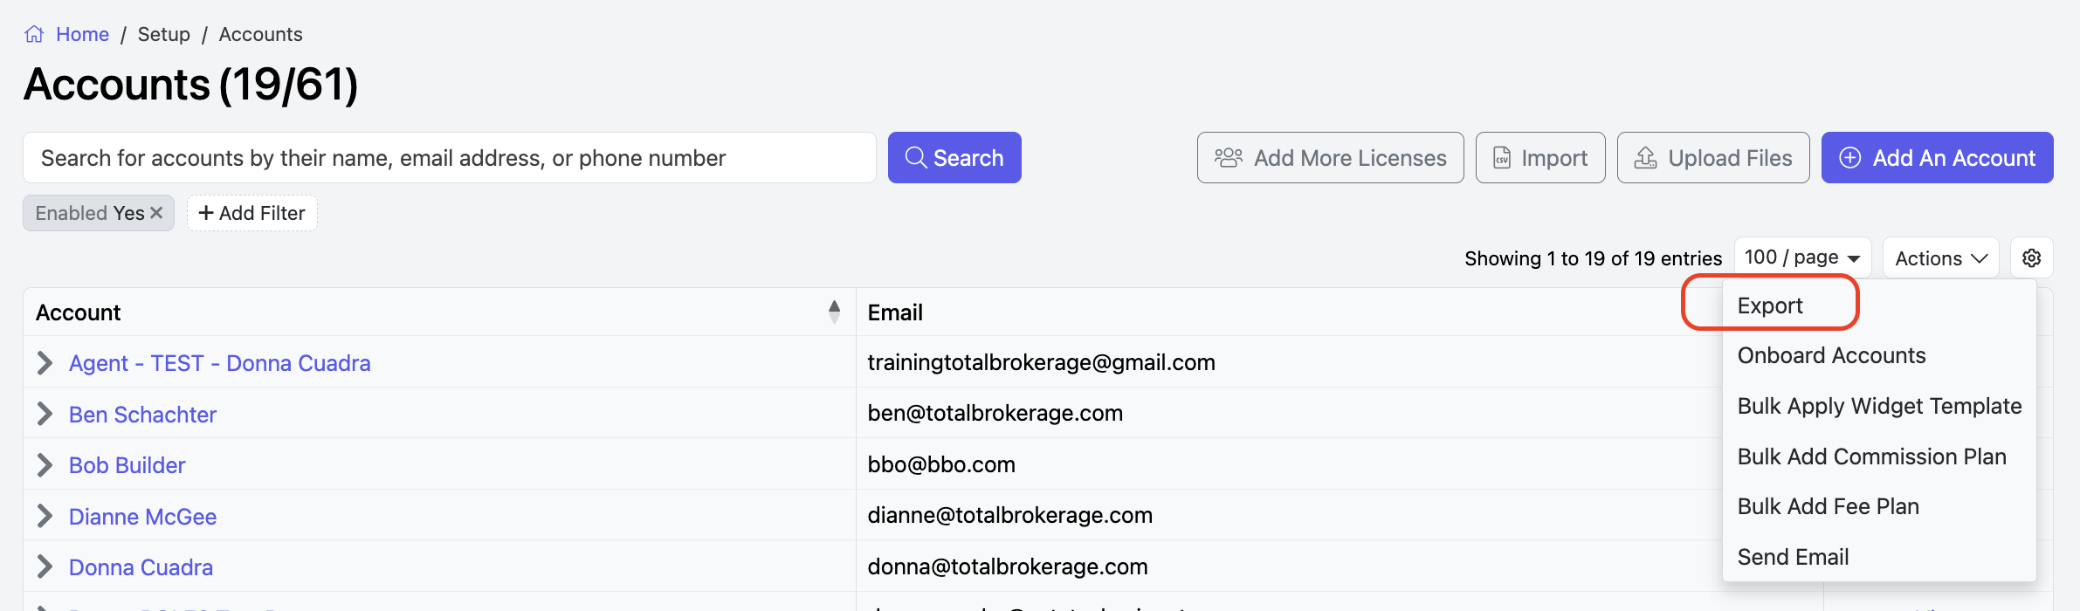Click the Search button
The height and width of the screenshot is (611, 2080).
point(954,158)
